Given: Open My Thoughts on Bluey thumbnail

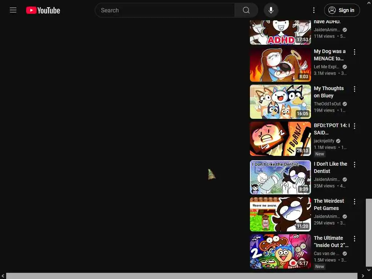Looking at the screenshot, I should click(x=280, y=102).
